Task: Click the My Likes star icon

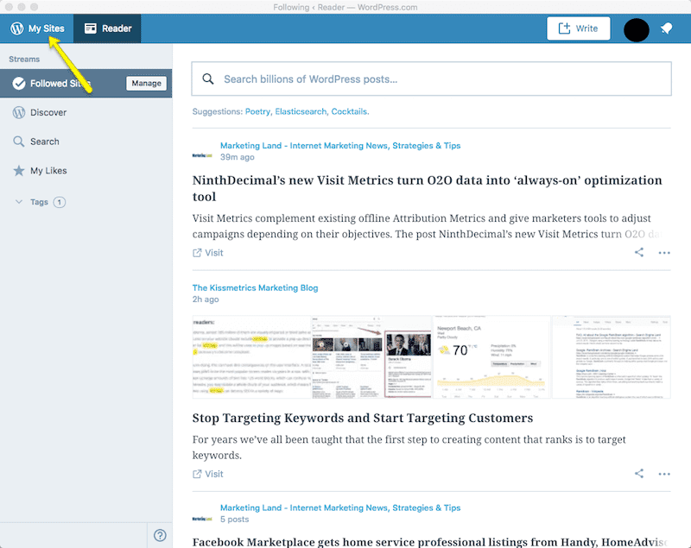Action: pyautogui.click(x=19, y=170)
